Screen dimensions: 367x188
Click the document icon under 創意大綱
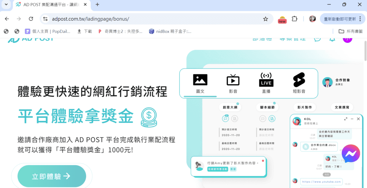point(235,119)
